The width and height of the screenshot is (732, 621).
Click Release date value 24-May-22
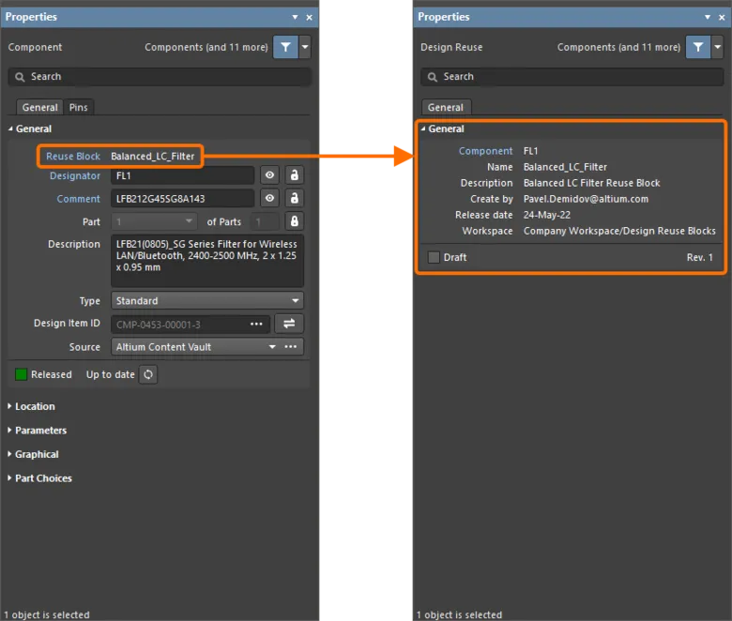tap(547, 215)
